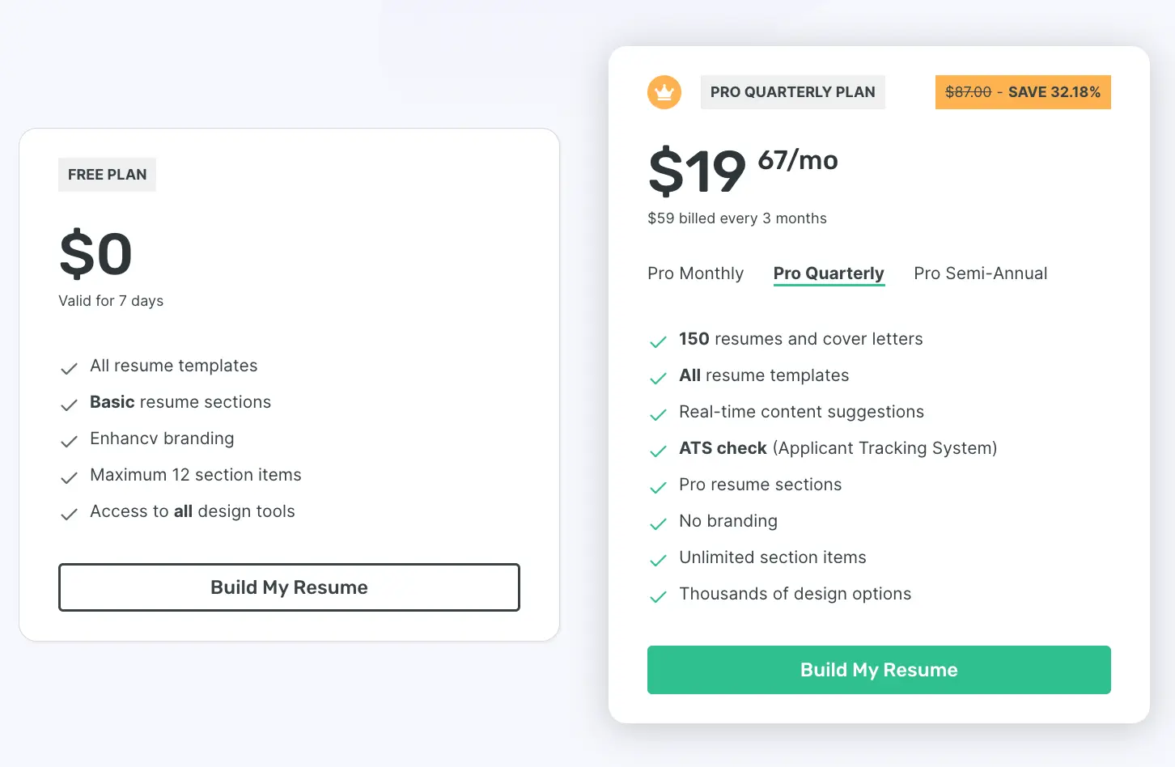Click checkmark next to ATS check feature
Image resolution: width=1175 pixels, height=767 pixels.
[x=658, y=451]
